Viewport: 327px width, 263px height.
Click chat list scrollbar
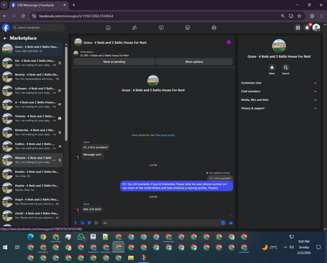click(66, 93)
